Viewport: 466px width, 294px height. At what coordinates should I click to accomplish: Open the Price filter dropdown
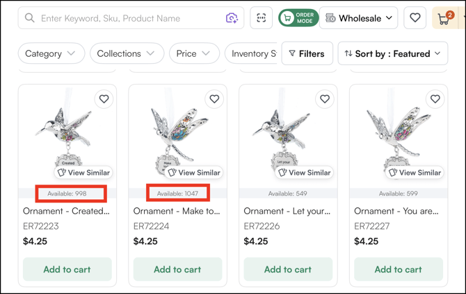point(194,53)
